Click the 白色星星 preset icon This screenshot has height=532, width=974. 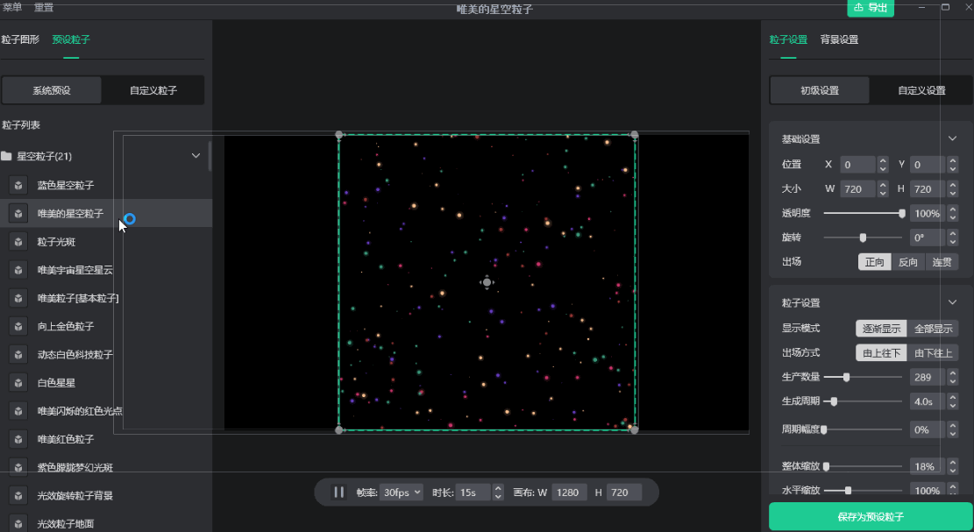point(18,383)
